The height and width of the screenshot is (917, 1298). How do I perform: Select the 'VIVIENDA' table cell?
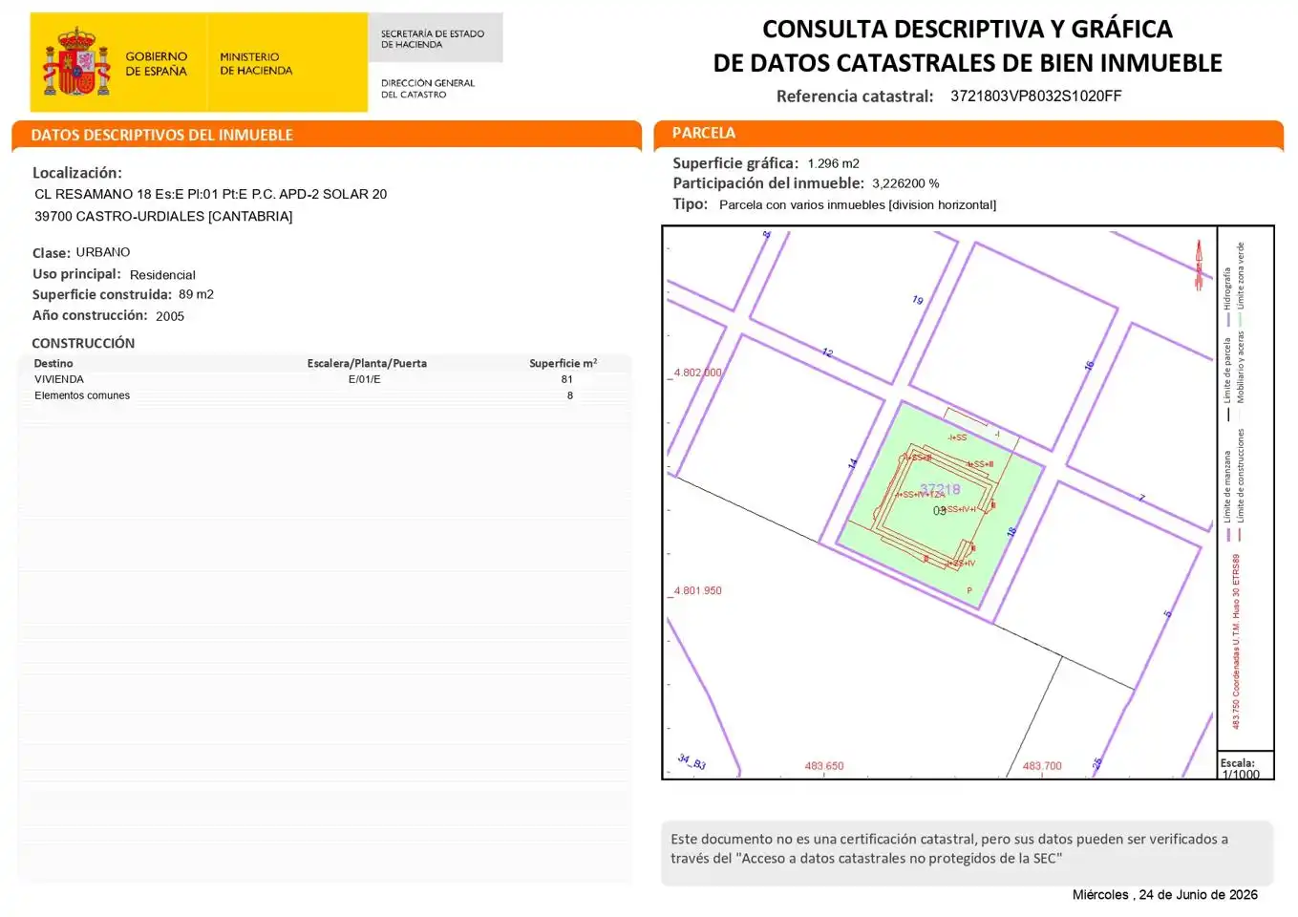pos(59,379)
